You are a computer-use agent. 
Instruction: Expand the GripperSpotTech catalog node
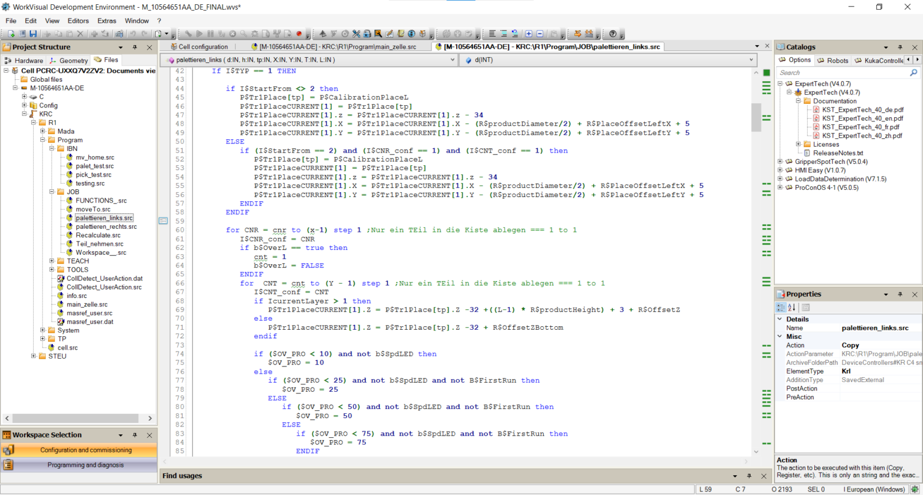[x=780, y=162]
